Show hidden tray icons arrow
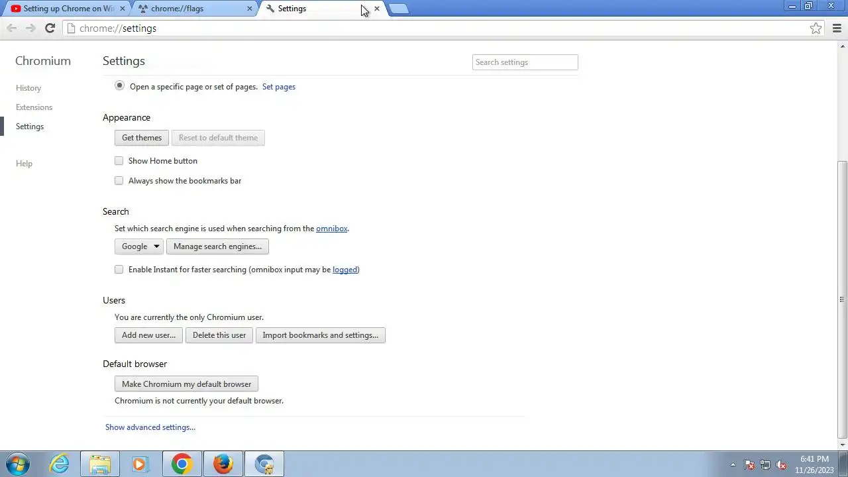This screenshot has width=848, height=477. pyautogui.click(x=733, y=464)
